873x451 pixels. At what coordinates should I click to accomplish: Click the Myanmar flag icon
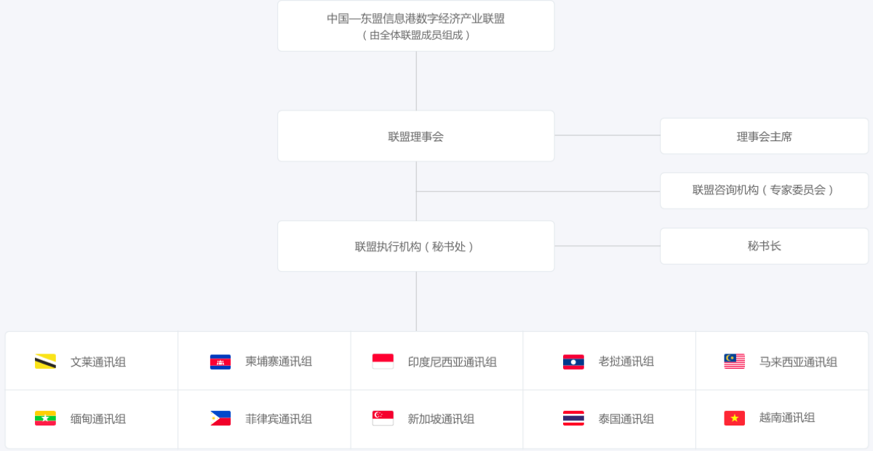[45, 418]
